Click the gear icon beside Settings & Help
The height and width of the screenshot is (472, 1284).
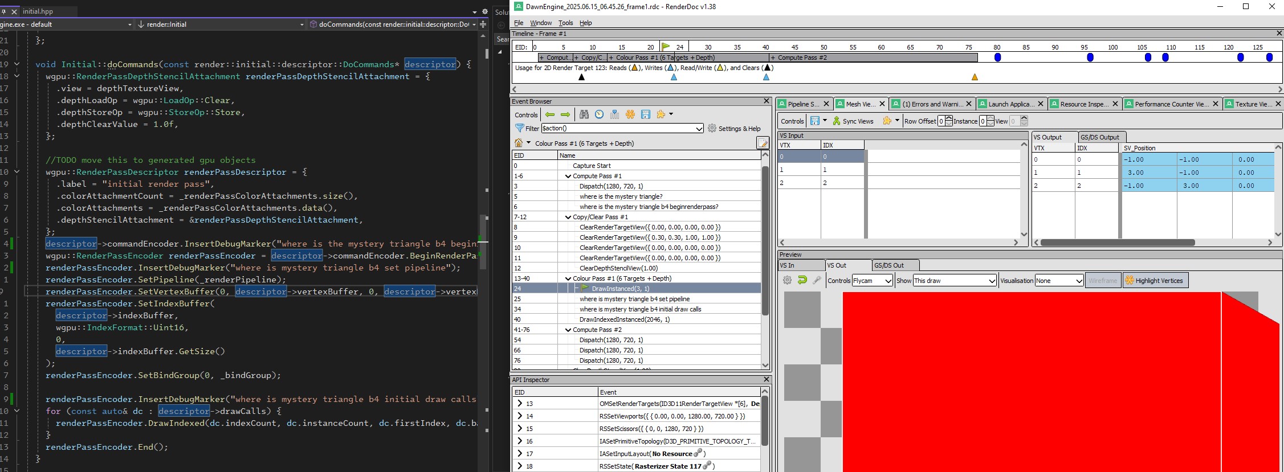click(712, 128)
